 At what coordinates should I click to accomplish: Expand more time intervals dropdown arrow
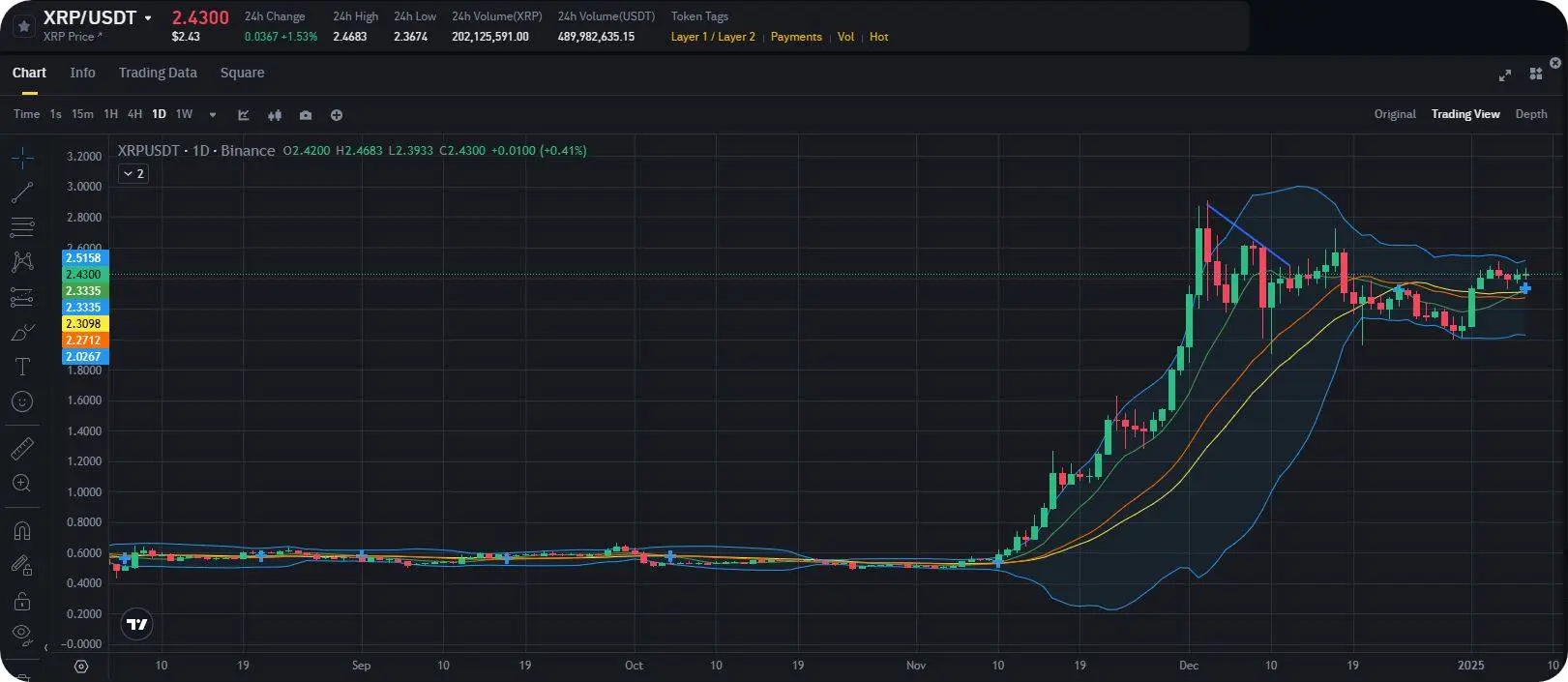(x=213, y=115)
